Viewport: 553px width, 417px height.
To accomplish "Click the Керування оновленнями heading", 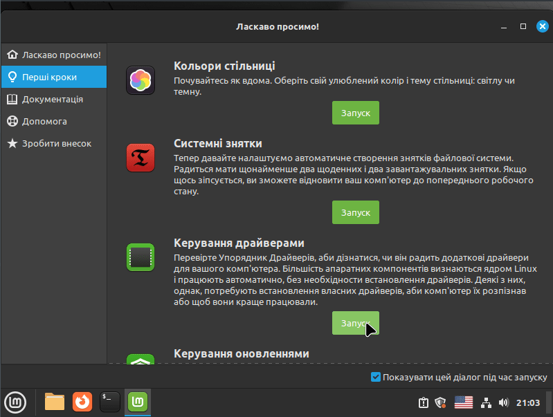I will pyautogui.click(x=242, y=353).
